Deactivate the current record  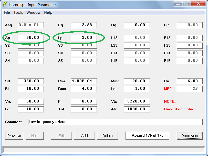(190, 136)
